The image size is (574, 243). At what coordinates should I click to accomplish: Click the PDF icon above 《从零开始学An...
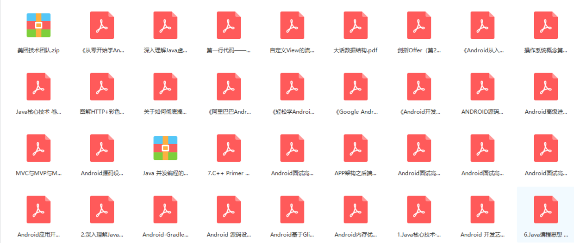(x=102, y=25)
